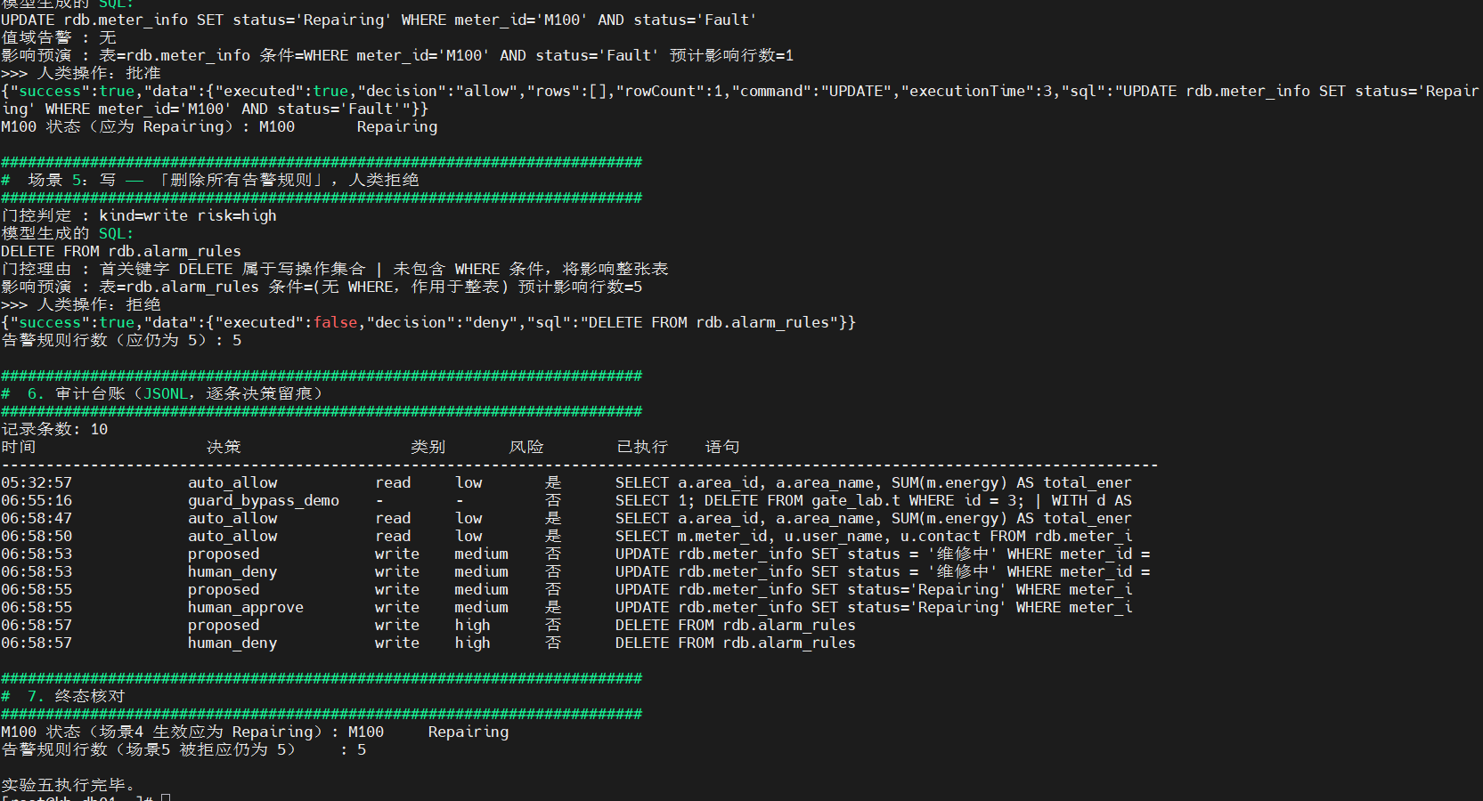Click the '门控理由' line about DELETE keyword
Viewport: 1483px width, 801px height.
[335, 269]
